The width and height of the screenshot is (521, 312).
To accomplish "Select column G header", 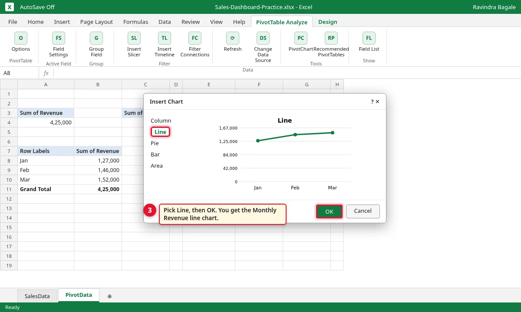I will 307,84.
